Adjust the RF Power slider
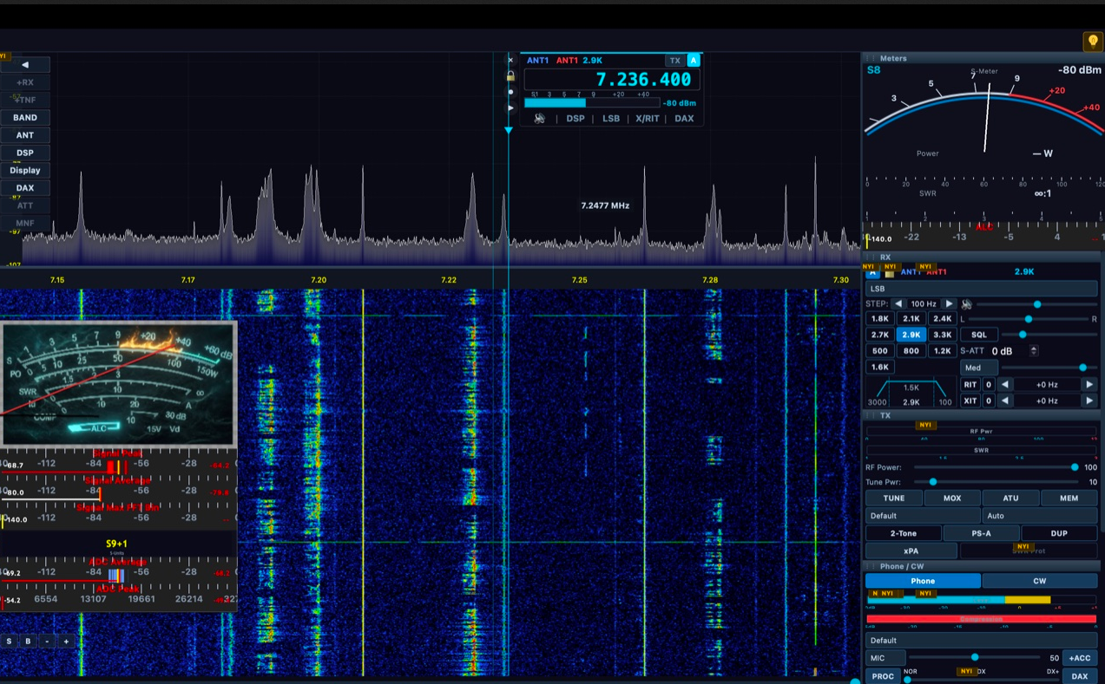The height and width of the screenshot is (684, 1105). pyautogui.click(x=1075, y=467)
